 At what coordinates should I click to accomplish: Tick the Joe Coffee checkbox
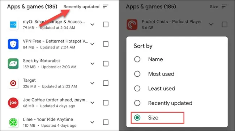click(106, 103)
